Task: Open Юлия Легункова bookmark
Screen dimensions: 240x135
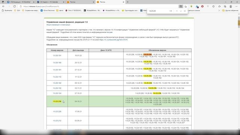Action: click(x=48, y=10)
